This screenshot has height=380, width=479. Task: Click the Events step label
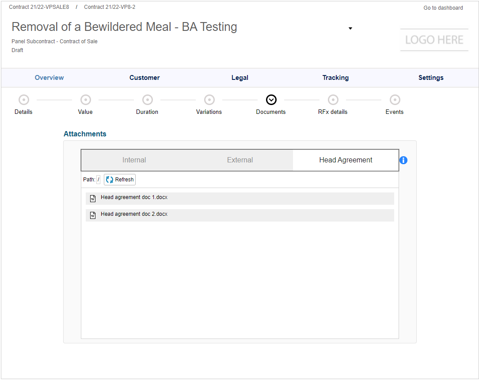(x=395, y=112)
